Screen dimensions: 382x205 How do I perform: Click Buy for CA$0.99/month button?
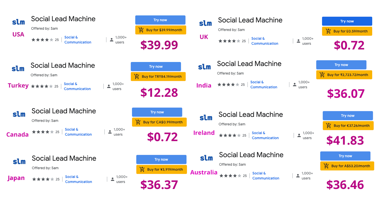tap(159, 122)
